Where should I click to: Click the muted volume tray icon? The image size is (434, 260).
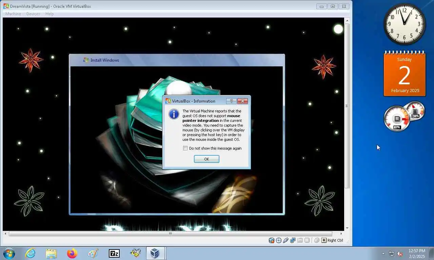click(x=400, y=254)
